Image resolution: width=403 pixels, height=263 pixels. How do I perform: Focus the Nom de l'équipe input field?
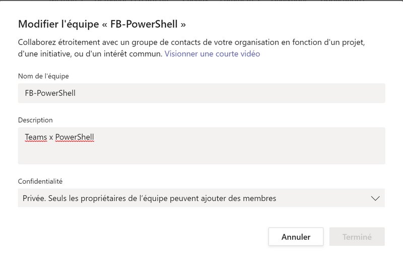[x=201, y=93]
